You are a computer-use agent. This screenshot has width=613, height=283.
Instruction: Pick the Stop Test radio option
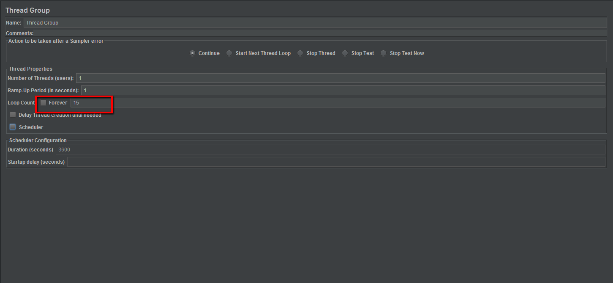345,53
